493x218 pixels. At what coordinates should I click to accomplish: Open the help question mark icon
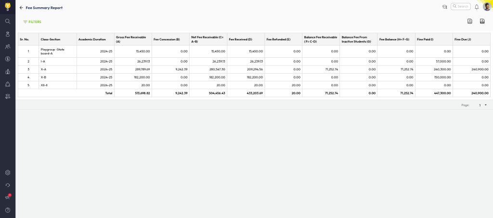pos(8,210)
